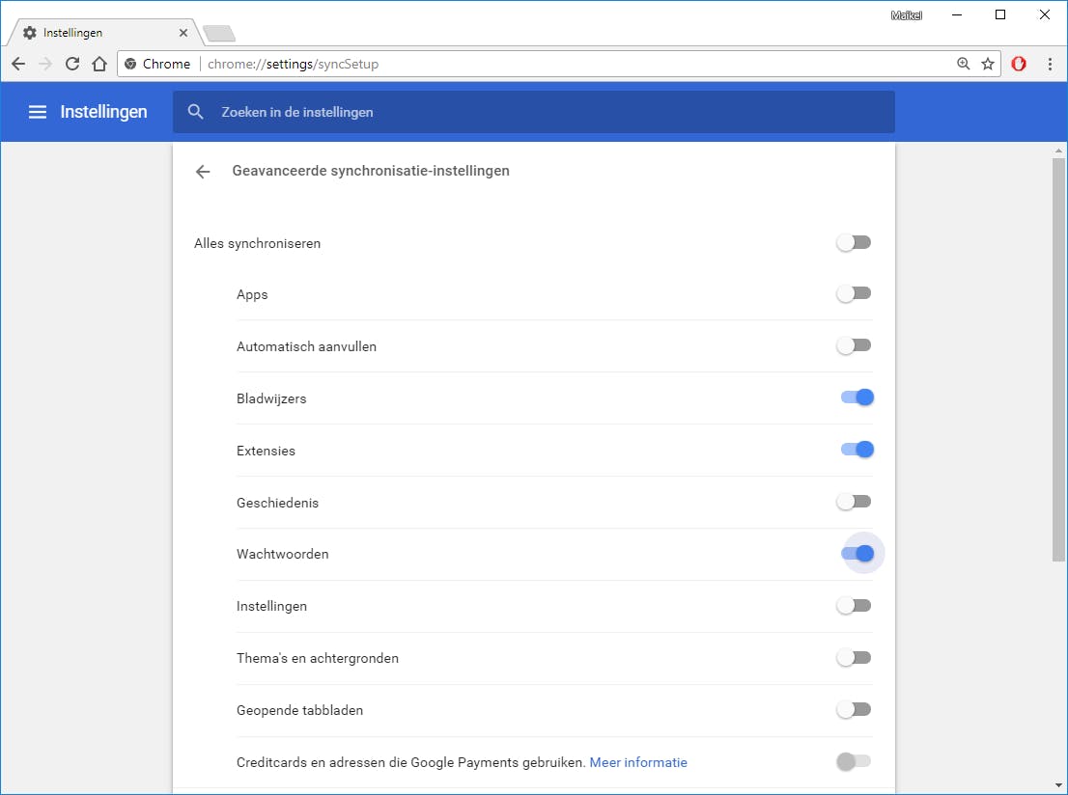Close the Instellingen tab
Viewport: 1068px width, 795px height.
(x=183, y=33)
